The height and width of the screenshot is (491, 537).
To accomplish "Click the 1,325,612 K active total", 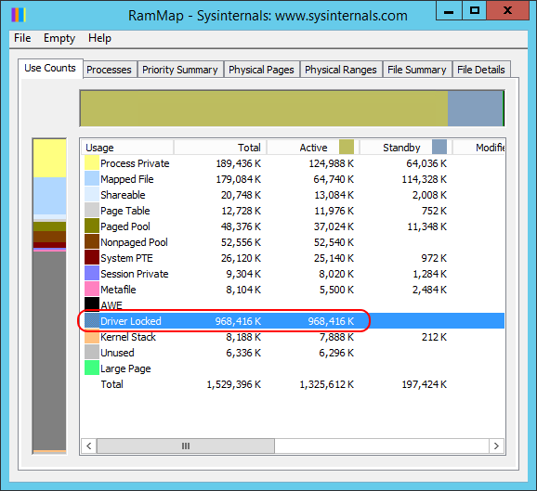I will pyautogui.click(x=327, y=384).
